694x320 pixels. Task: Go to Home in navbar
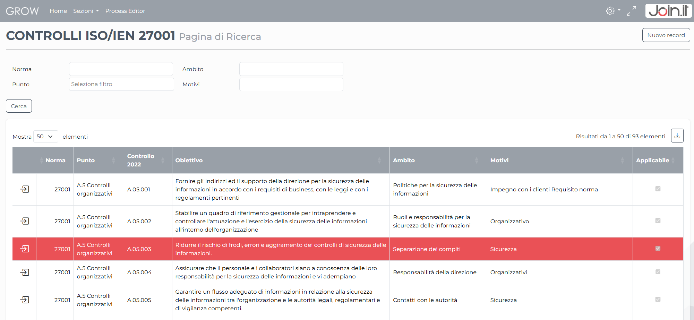(58, 11)
